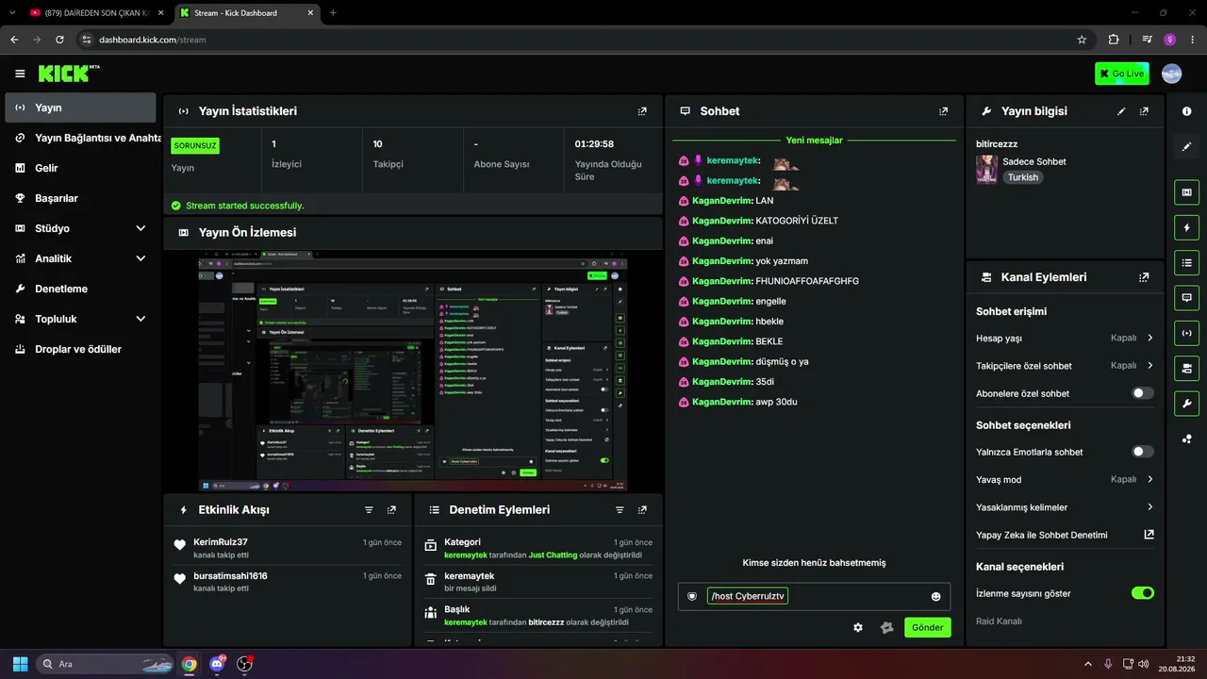Screen dimensions: 1207x679
Task: Open Yapay Zeka ile Sohbet Denetimi external link
Action: click(x=1149, y=535)
